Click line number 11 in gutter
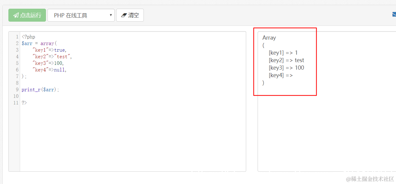The image size is (396, 184). [x=16, y=103]
